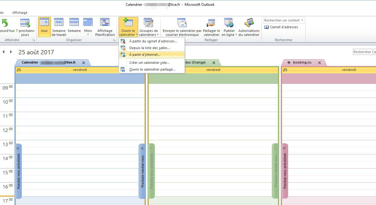Switch to Semaine week view
This screenshot has height=205, width=376.
(x=74, y=27)
